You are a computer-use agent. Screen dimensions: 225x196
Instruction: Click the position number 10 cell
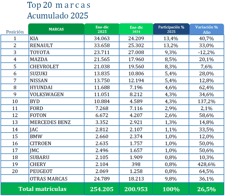(x=15, y=101)
